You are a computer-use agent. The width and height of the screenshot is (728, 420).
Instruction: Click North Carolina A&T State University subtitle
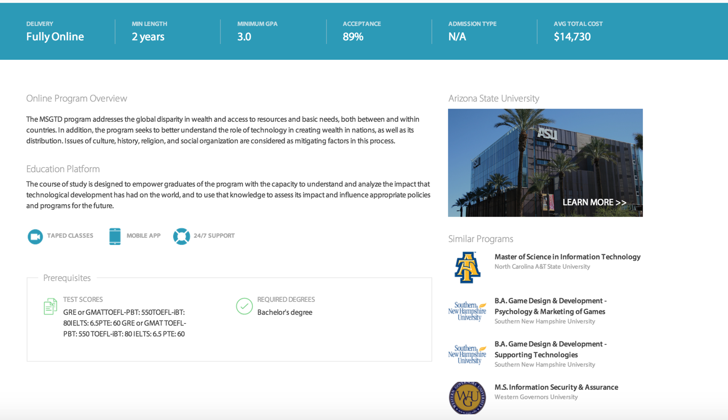[542, 267]
